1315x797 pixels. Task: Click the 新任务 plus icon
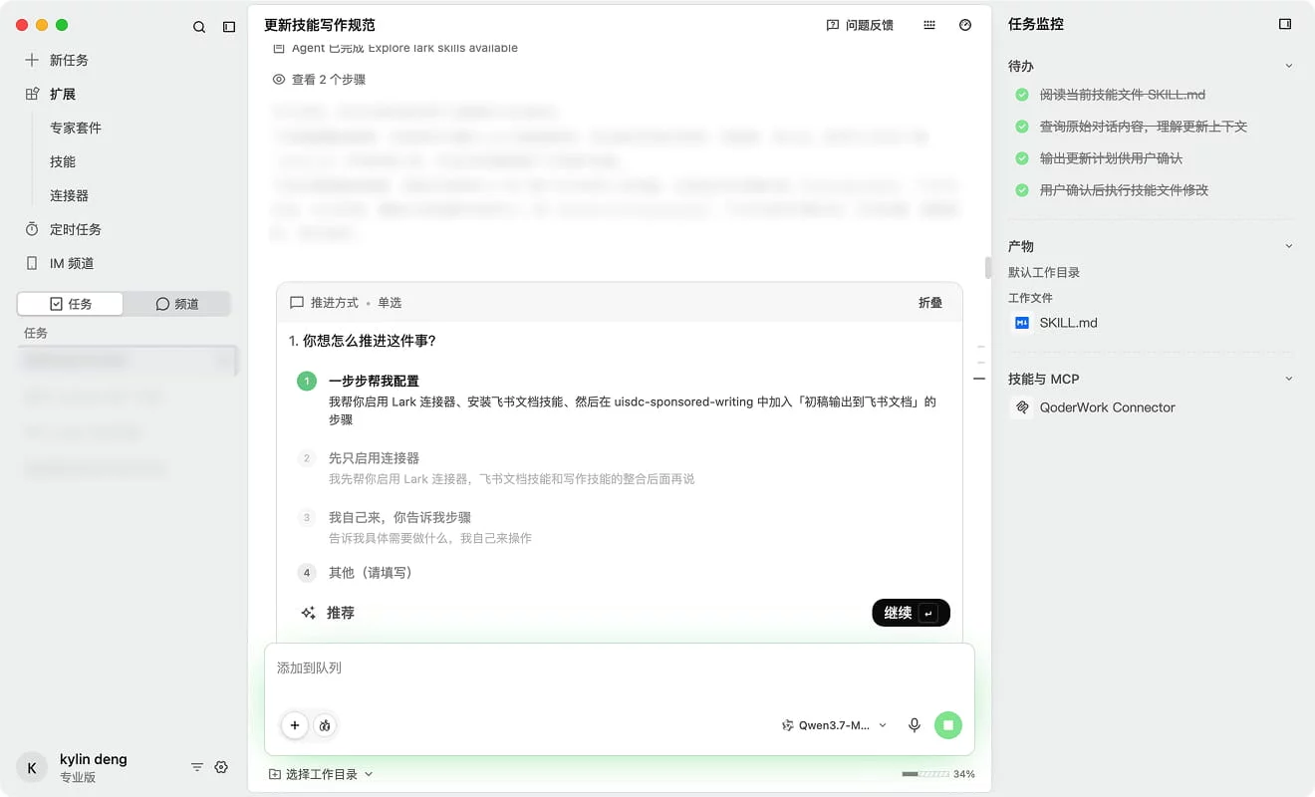(x=32, y=60)
